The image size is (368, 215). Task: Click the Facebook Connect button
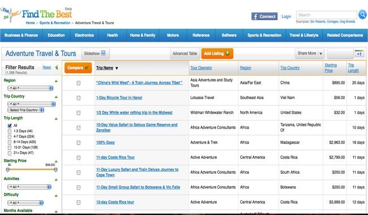point(264,16)
